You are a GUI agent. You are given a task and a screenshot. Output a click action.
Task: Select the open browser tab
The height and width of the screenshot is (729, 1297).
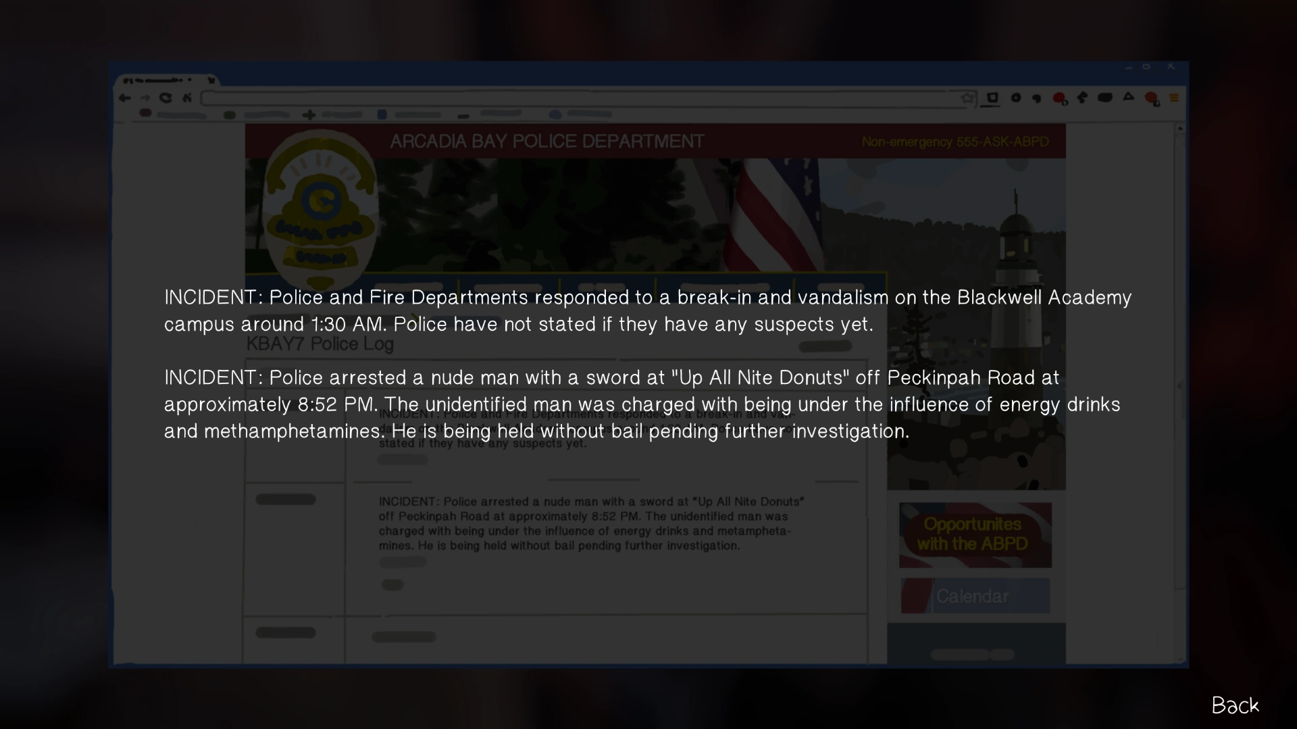point(159,80)
